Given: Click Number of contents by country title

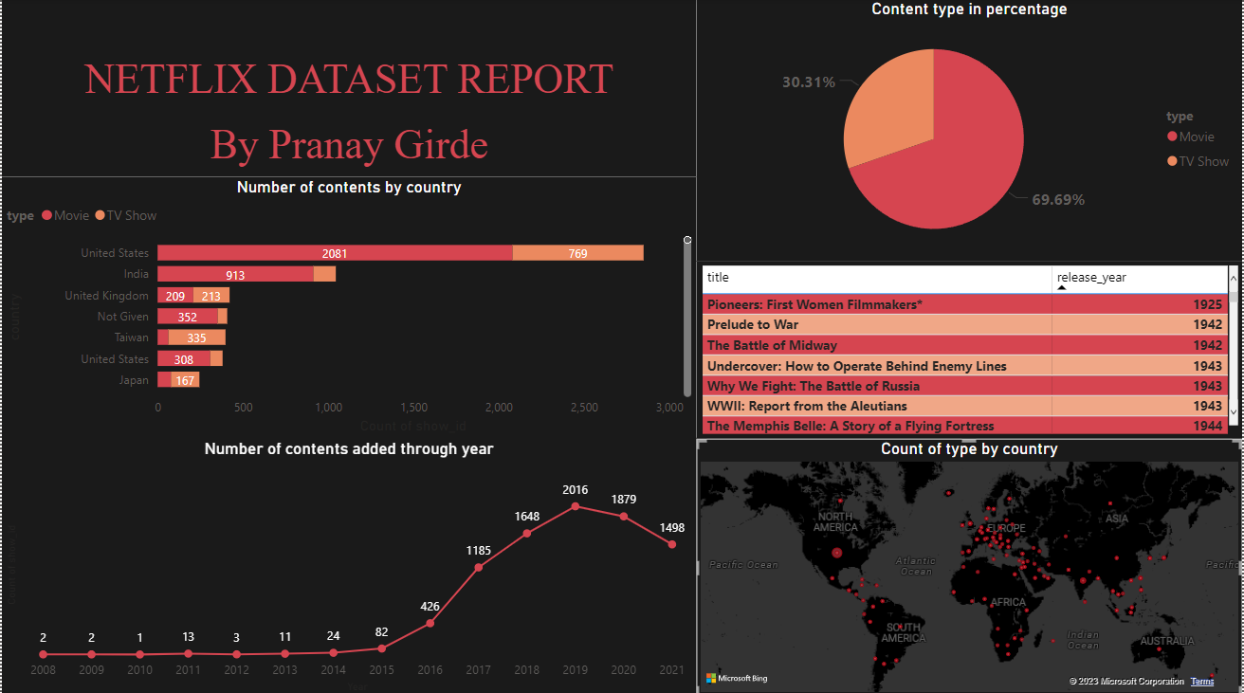Looking at the screenshot, I should (349, 188).
